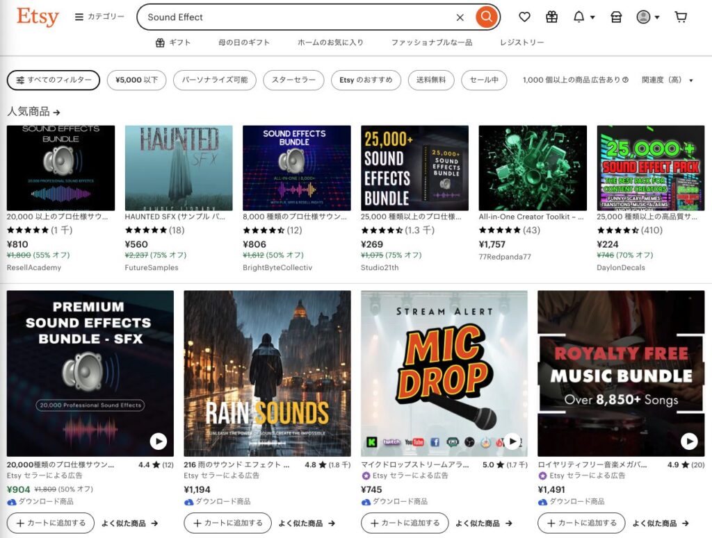Image resolution: width=712 pixels, height=538 pixels.
Task: Click the ResellAcademy shop name
Action: [x=34, y=267]
